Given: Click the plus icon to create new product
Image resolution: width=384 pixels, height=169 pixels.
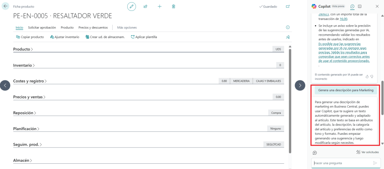Looking at the screenshot, I should point(160,6).
